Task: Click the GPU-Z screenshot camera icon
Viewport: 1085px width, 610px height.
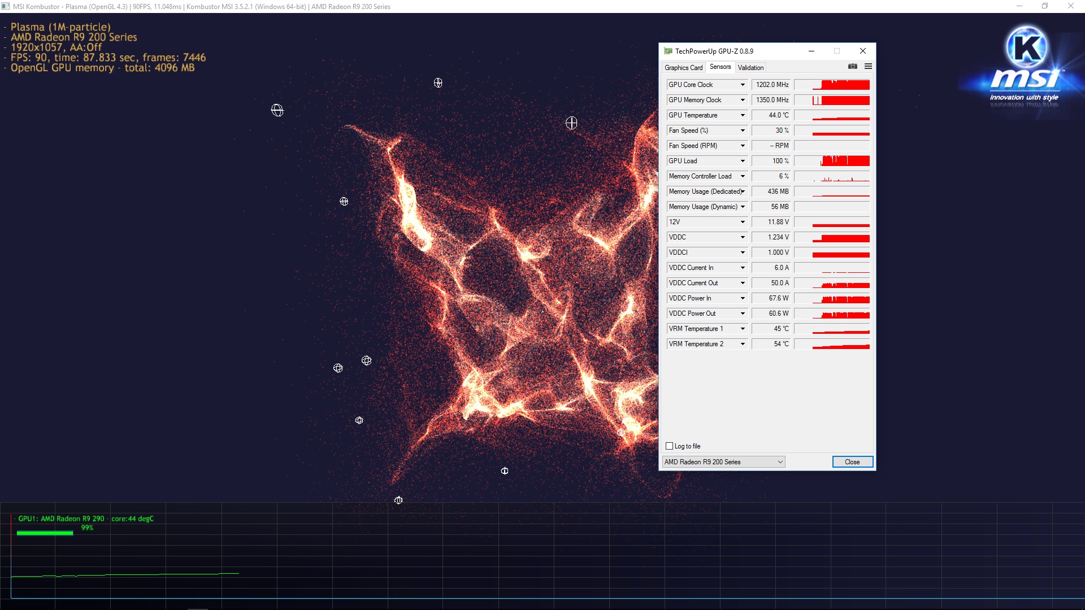Action: 852,67
